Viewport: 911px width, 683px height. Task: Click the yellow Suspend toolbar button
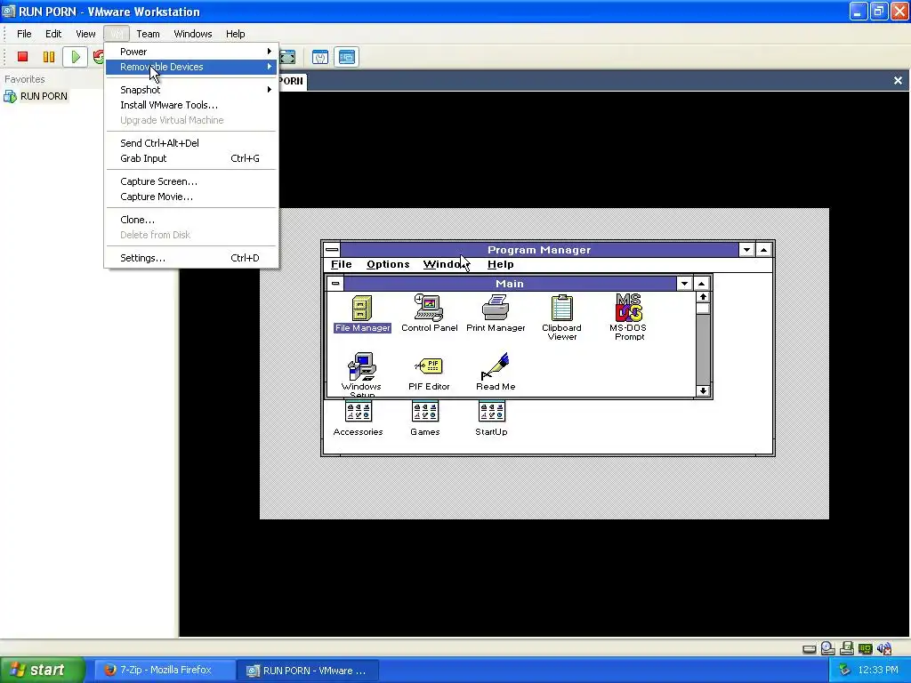pyautogui.click(x=49, y=57)
